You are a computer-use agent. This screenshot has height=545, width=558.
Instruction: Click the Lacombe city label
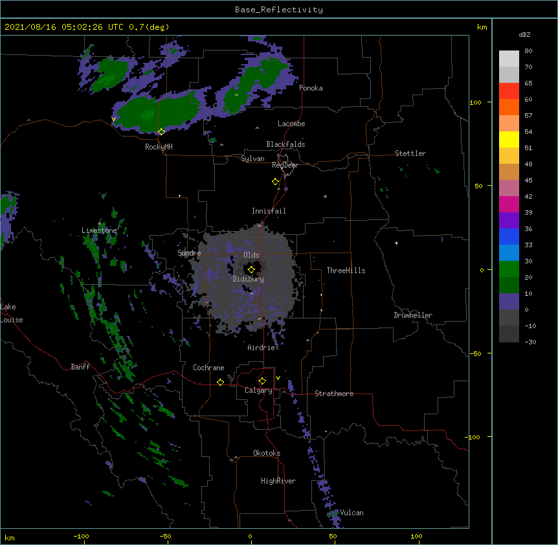[291, 124]
